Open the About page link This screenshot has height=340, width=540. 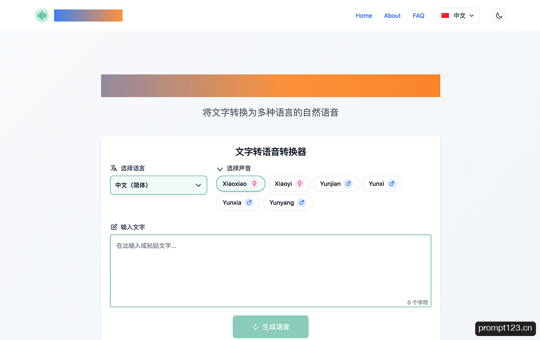coord(392,16)
